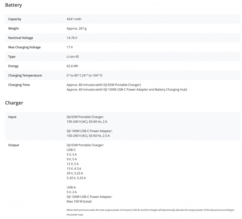Select the Input row label
242x219 pixels.
coord(12,117)
